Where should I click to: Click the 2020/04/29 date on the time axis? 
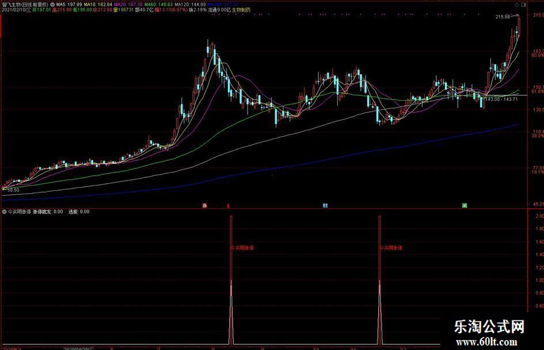[x=78, y=348]
